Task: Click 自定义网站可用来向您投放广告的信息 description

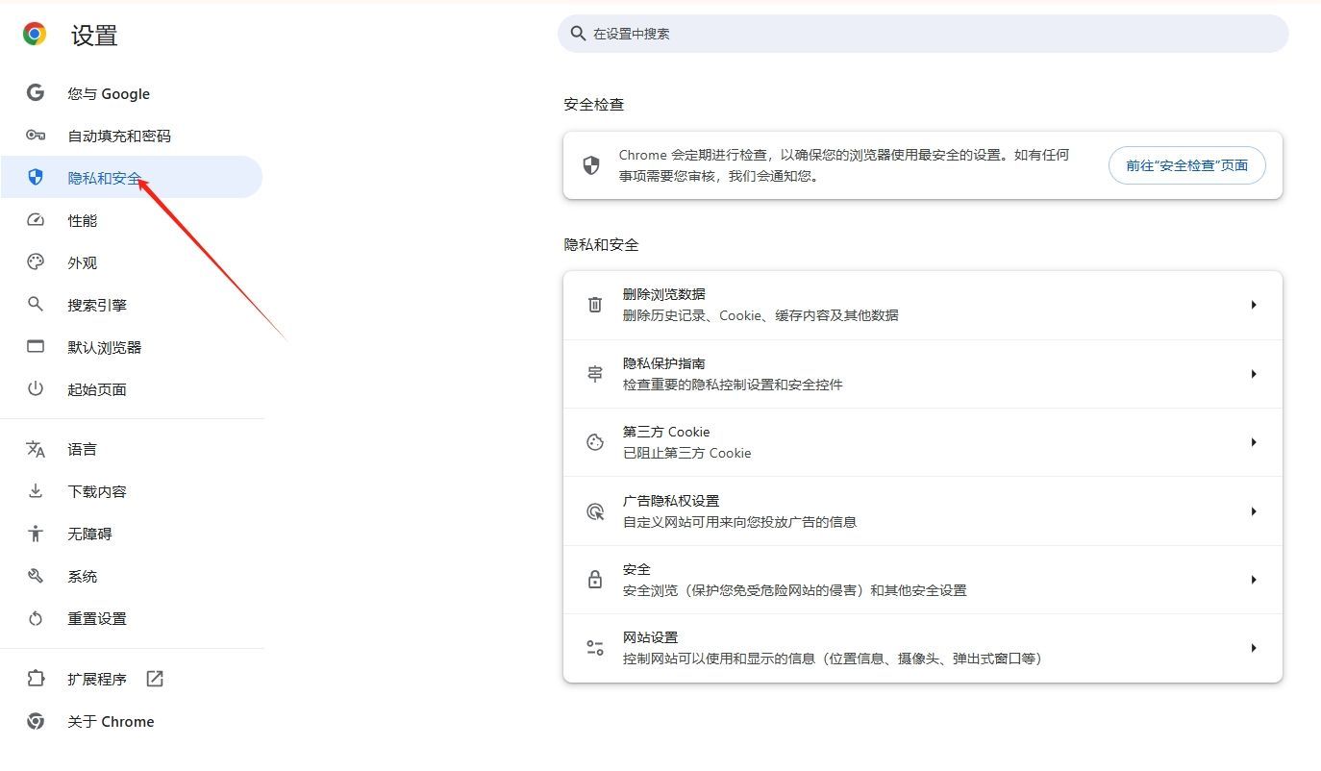Action: pyautogui.click(x=739, y=522)
